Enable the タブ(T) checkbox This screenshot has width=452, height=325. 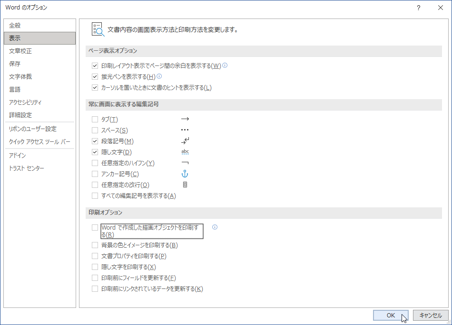point(95,119)
